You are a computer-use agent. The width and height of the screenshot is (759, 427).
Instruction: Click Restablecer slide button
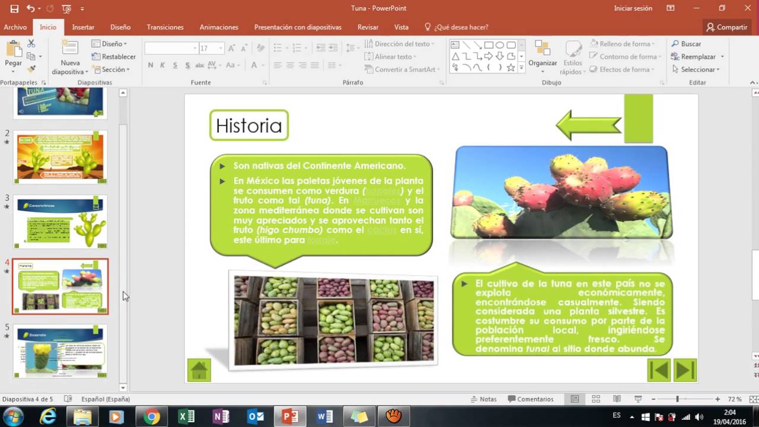click(114, 57)
